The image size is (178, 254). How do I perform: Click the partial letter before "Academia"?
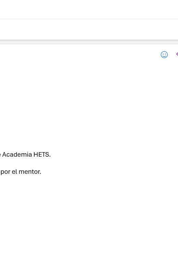click(0, 155)
